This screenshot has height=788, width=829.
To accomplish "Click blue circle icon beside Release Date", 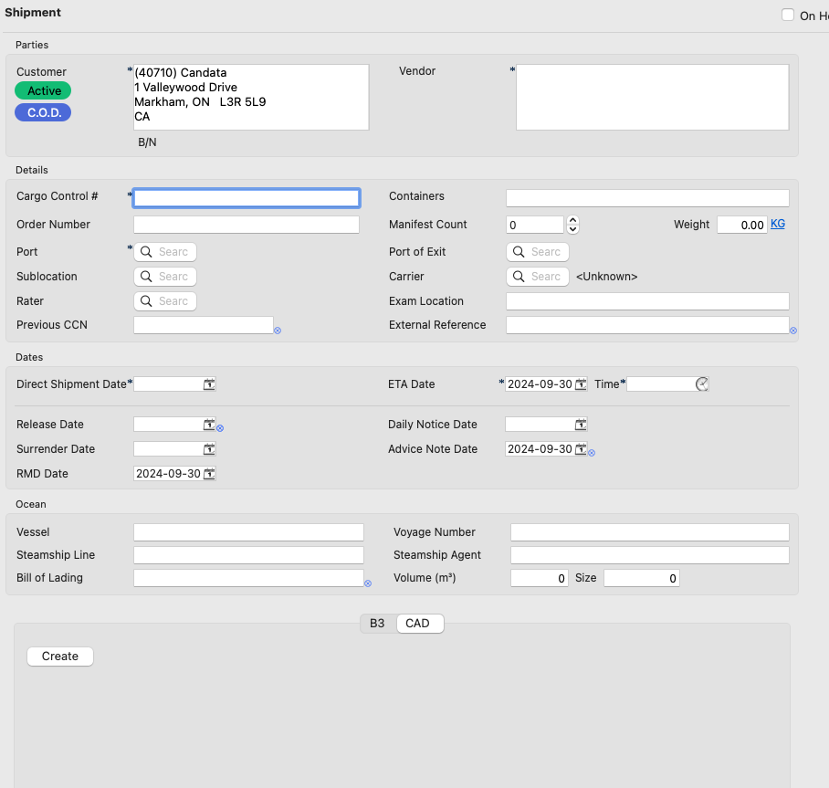I will (220, 428).
